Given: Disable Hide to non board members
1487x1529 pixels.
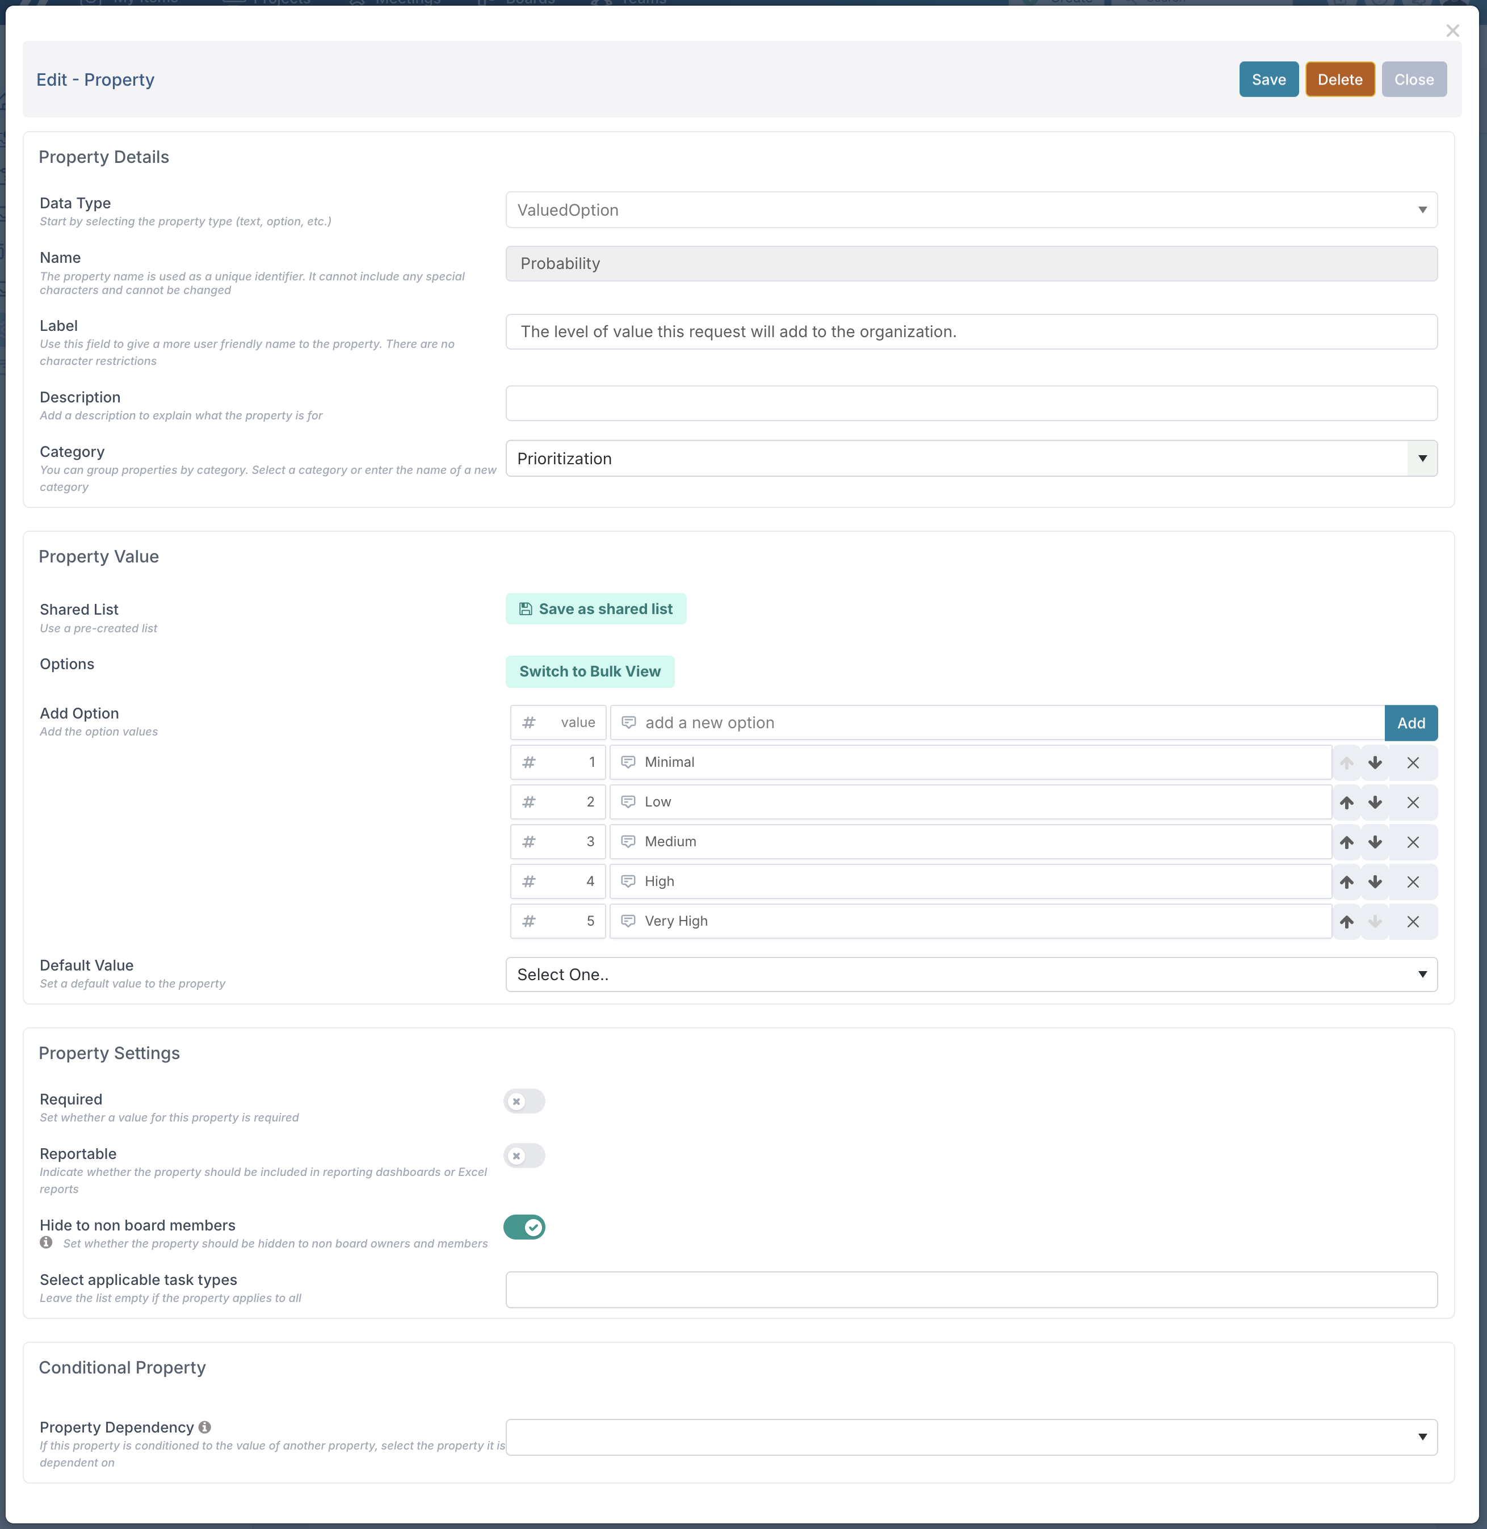Looking at the screenshot, I should pos(524,1227).
